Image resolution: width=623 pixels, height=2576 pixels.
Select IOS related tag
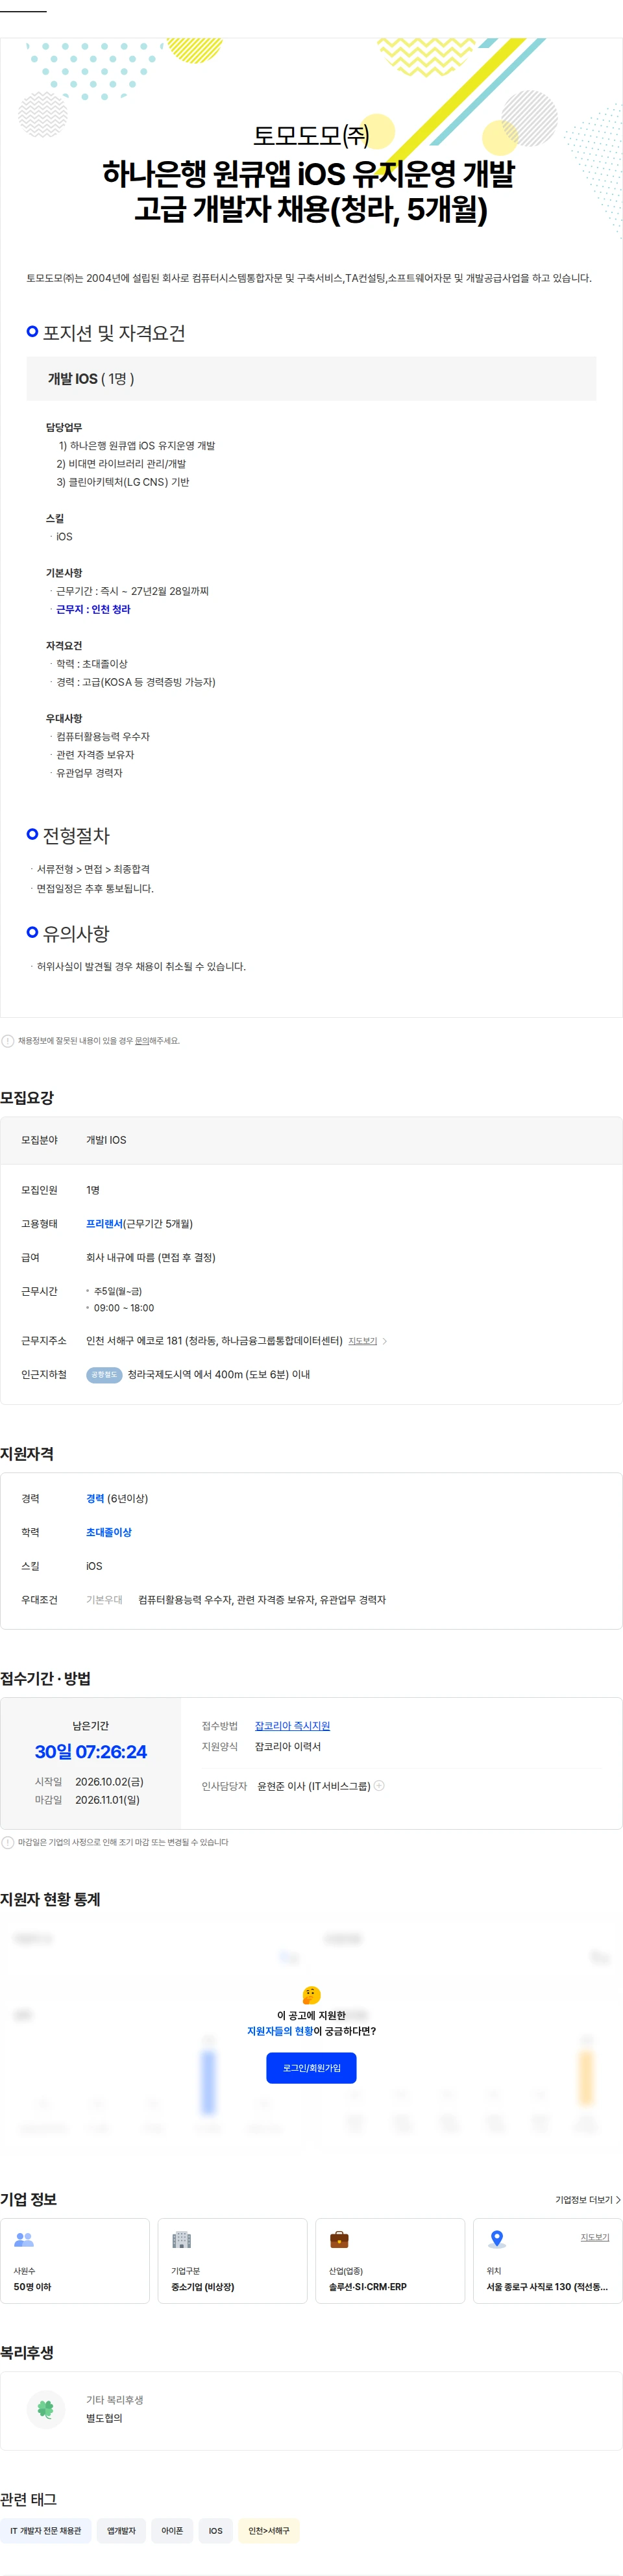point(215,2531)
